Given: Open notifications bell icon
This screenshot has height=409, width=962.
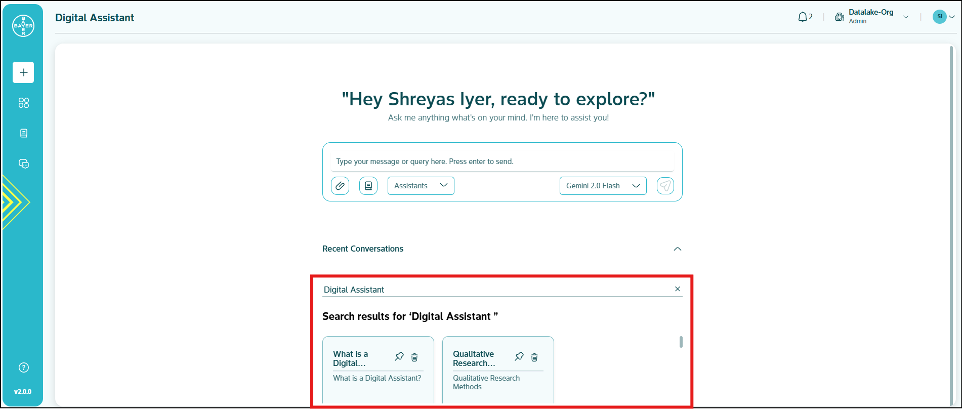Looking at the screenshot, I should [803, 17].
